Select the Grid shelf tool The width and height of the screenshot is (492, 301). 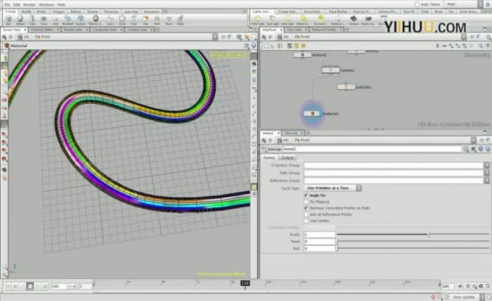coord(56,20)
